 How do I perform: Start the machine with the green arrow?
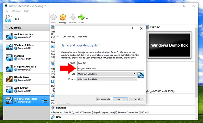click(x=81, y=17)
